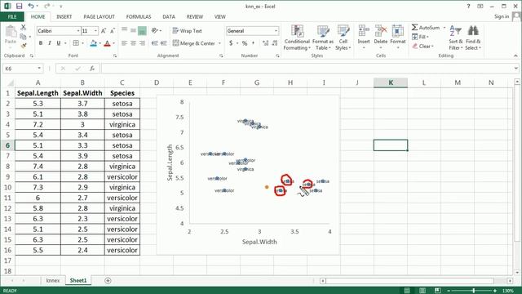Switch to the DATA tab

(x=169, y=16)
